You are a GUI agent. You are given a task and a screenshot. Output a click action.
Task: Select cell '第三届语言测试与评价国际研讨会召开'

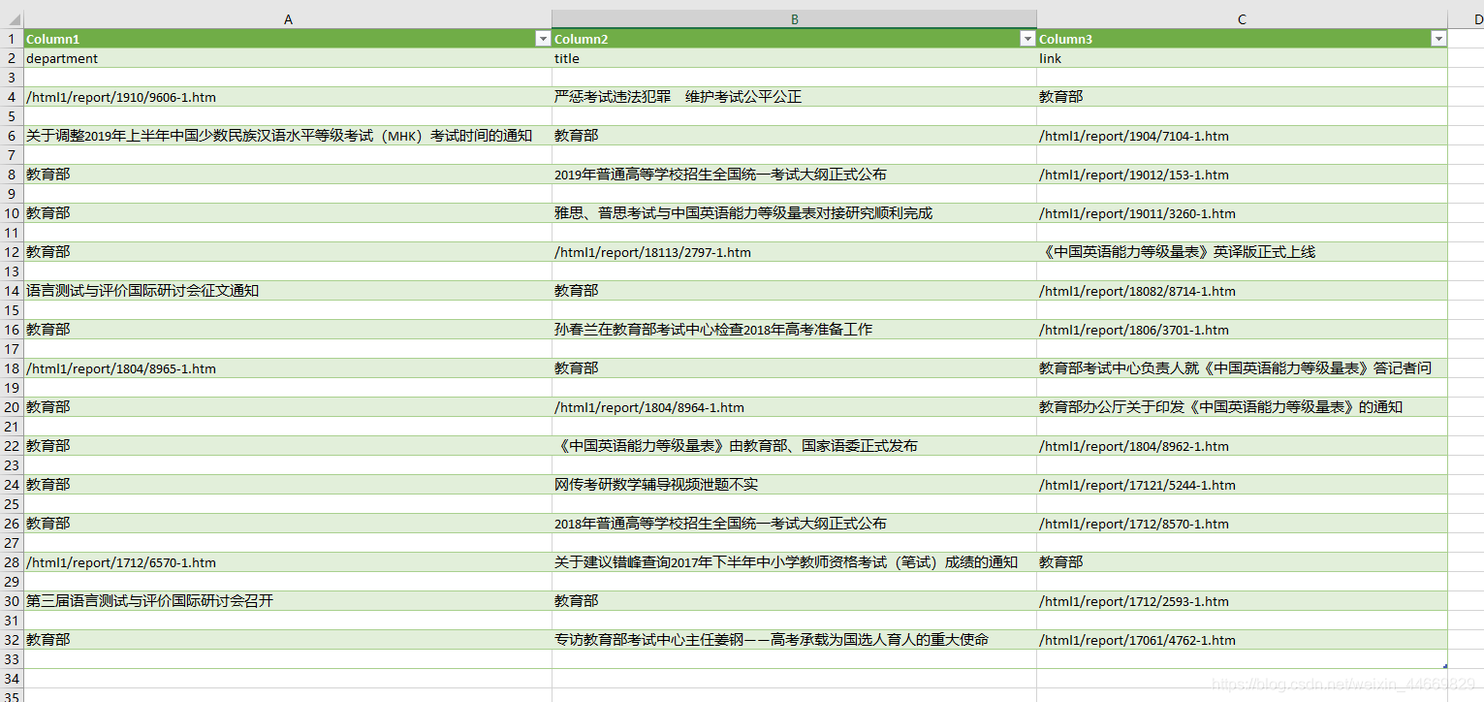[288, 601]
